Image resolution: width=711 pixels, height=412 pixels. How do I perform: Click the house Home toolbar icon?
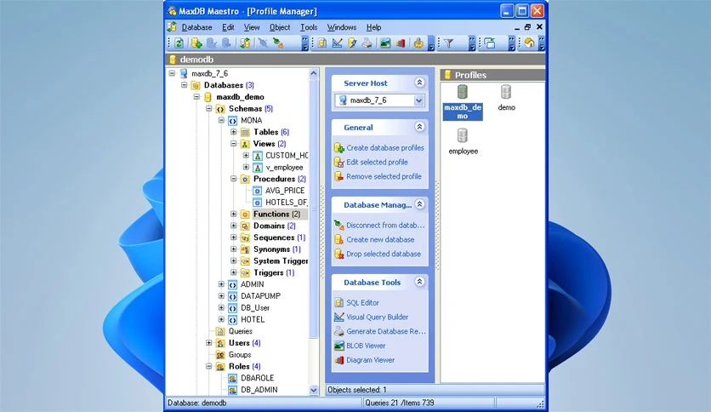tap(529, 43)
